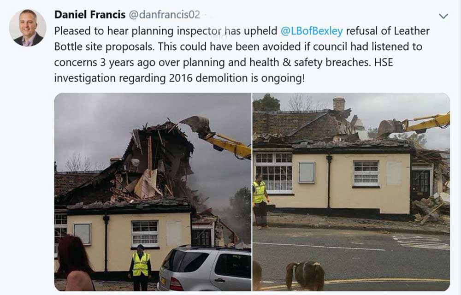Click the black door in right photo

pyautogui.click(x=420, y=184)
